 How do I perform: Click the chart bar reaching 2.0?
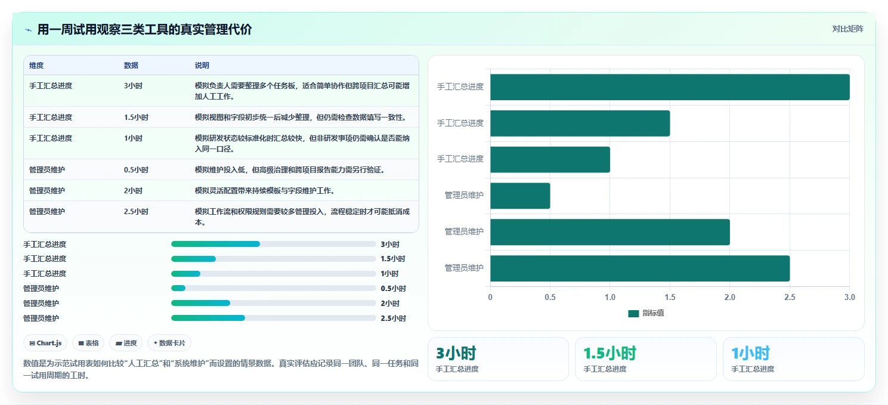point(610,232)
